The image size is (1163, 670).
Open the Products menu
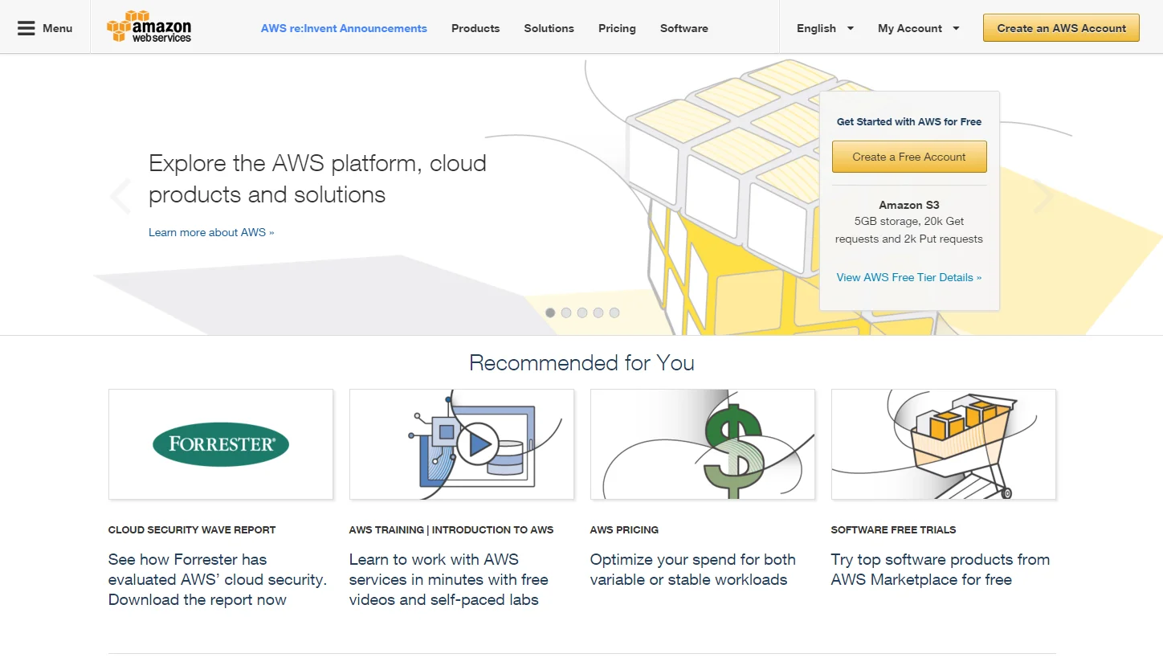(475, 28)
